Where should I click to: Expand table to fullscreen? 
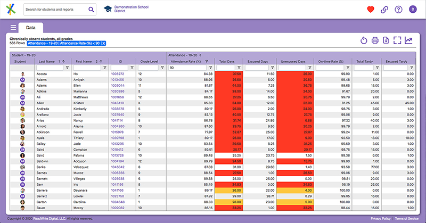tap(397, 40)
